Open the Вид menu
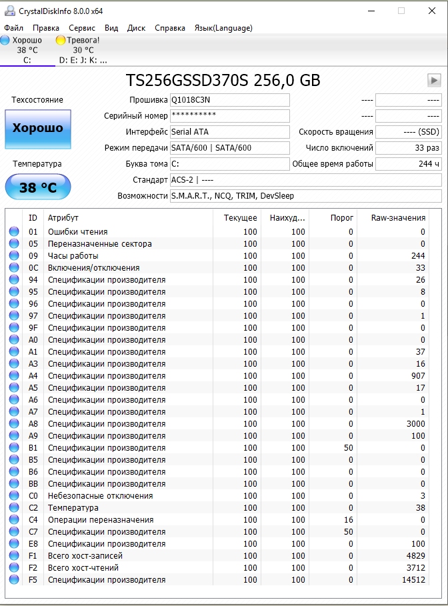Image resolution: width=448 pixels, height=606 pixels. point(111,28)
